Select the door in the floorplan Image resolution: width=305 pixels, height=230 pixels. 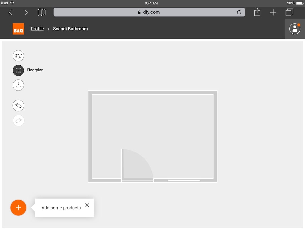[x=137, y=166]
